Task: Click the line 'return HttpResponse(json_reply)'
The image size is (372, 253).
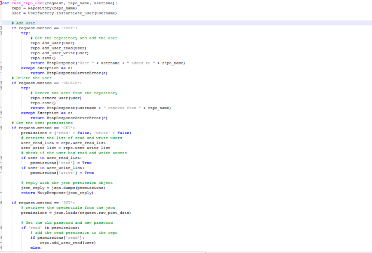Action: 57,192
